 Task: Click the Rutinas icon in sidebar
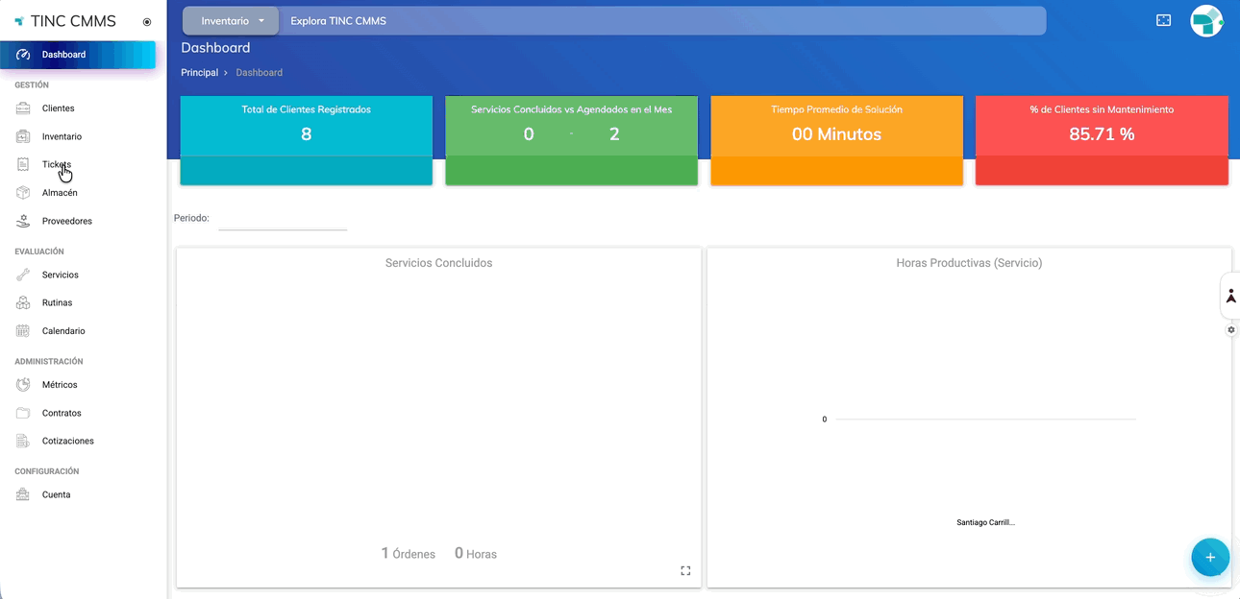pyautogui.click(x=23, y=302)
